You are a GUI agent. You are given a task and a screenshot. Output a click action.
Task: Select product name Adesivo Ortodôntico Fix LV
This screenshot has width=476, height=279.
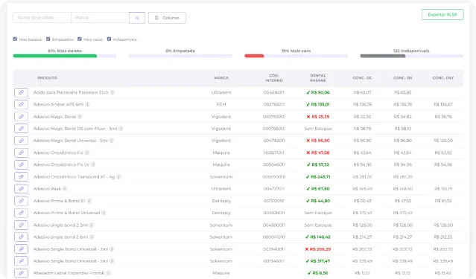coord(61,164)
